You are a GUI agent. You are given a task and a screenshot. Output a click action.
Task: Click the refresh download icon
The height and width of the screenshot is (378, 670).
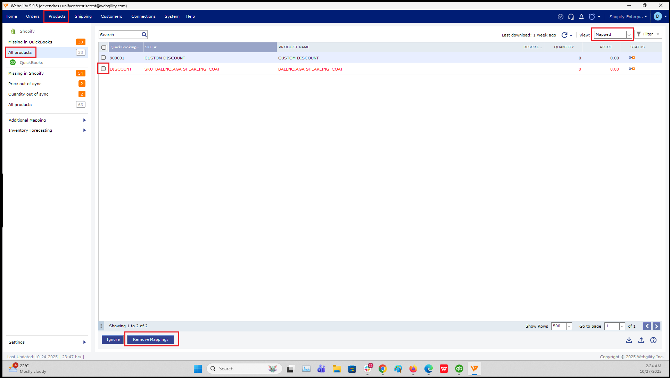(x=564, y=35)
